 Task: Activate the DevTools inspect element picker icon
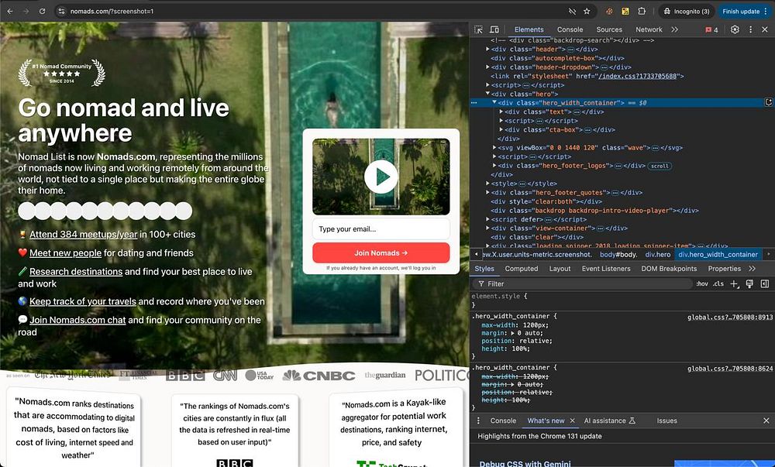pyautogui.click(x=478, y=29)
